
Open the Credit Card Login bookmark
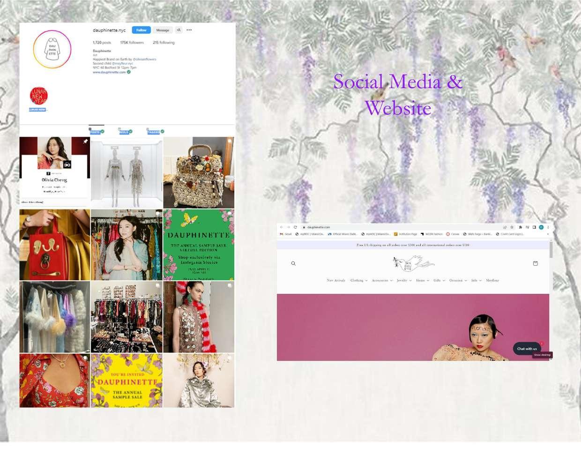510,234
